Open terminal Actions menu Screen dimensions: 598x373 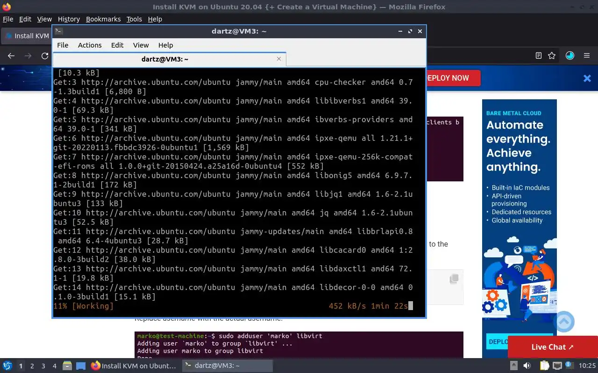pos(90,45)
